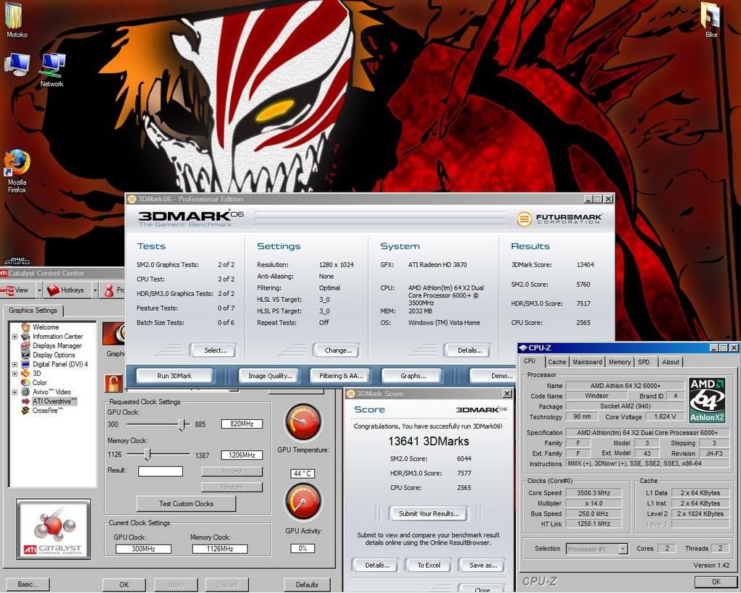Click Details... button in 3DMark Score window
Image resolution: width=741 pixels, height=593 pixels.
pyautogui.click(x=376, y=565)
